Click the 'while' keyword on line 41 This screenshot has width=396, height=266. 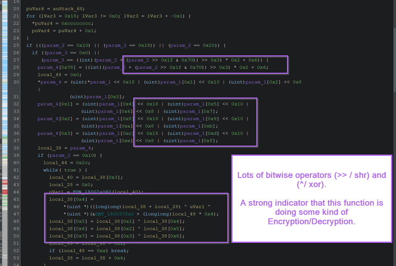pos(50,170)
